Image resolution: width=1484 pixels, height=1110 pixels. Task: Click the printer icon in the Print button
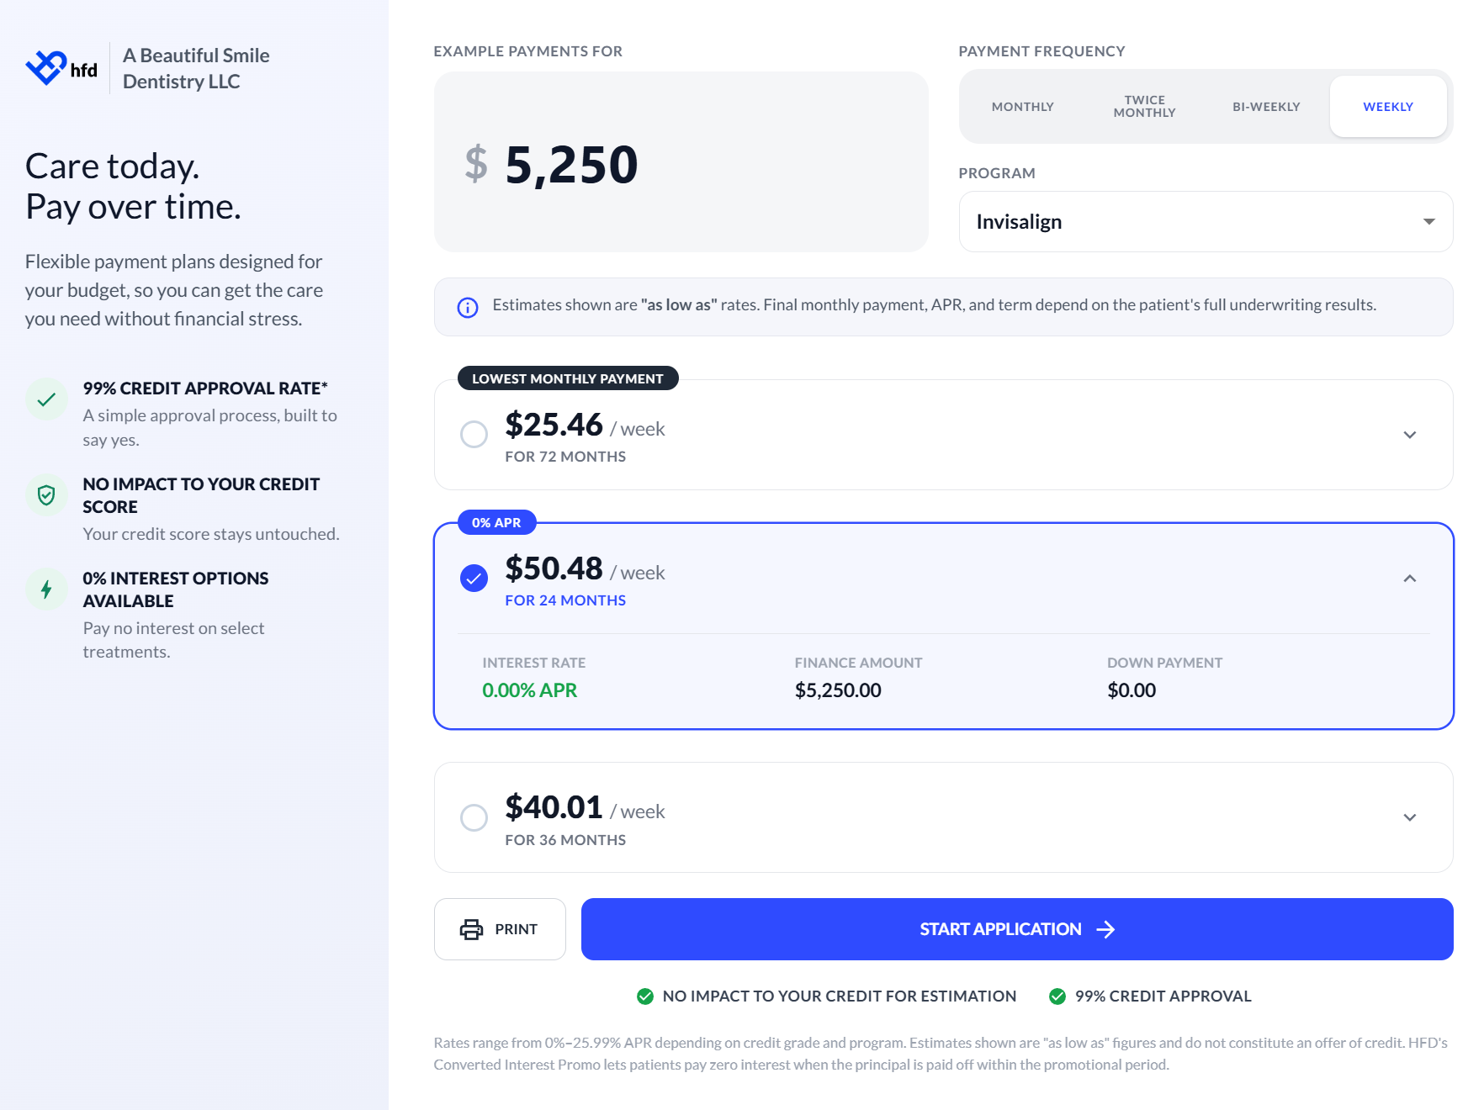pos(471,929)
